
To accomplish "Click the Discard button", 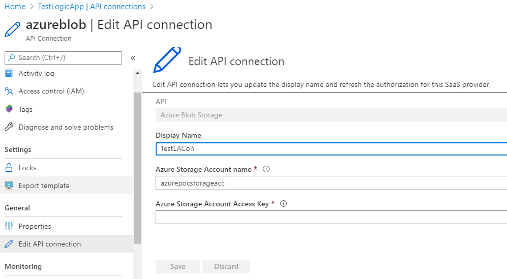I will [x=226, y=266].
